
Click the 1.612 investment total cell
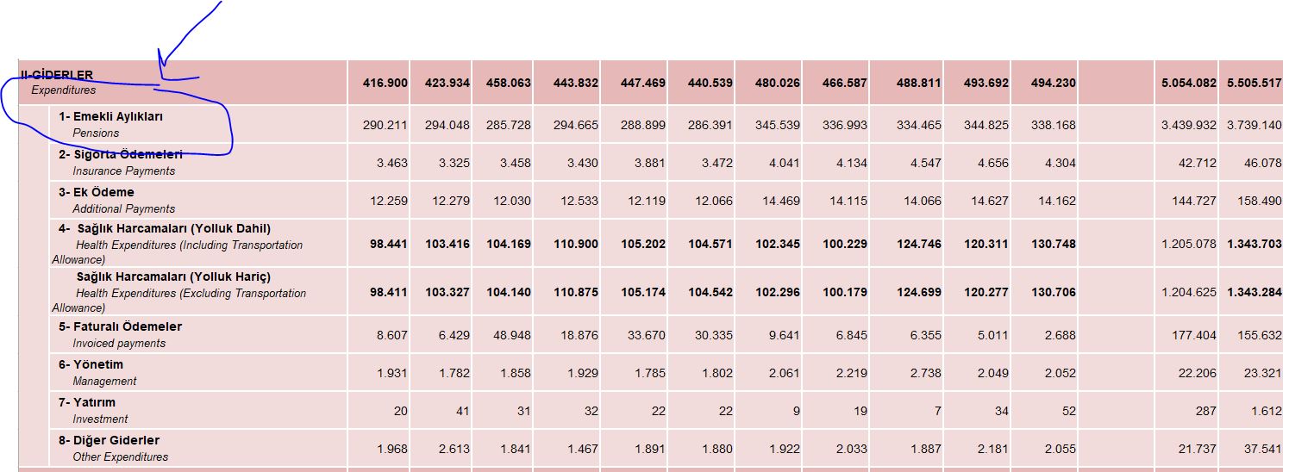click(x=1267, y=411)
